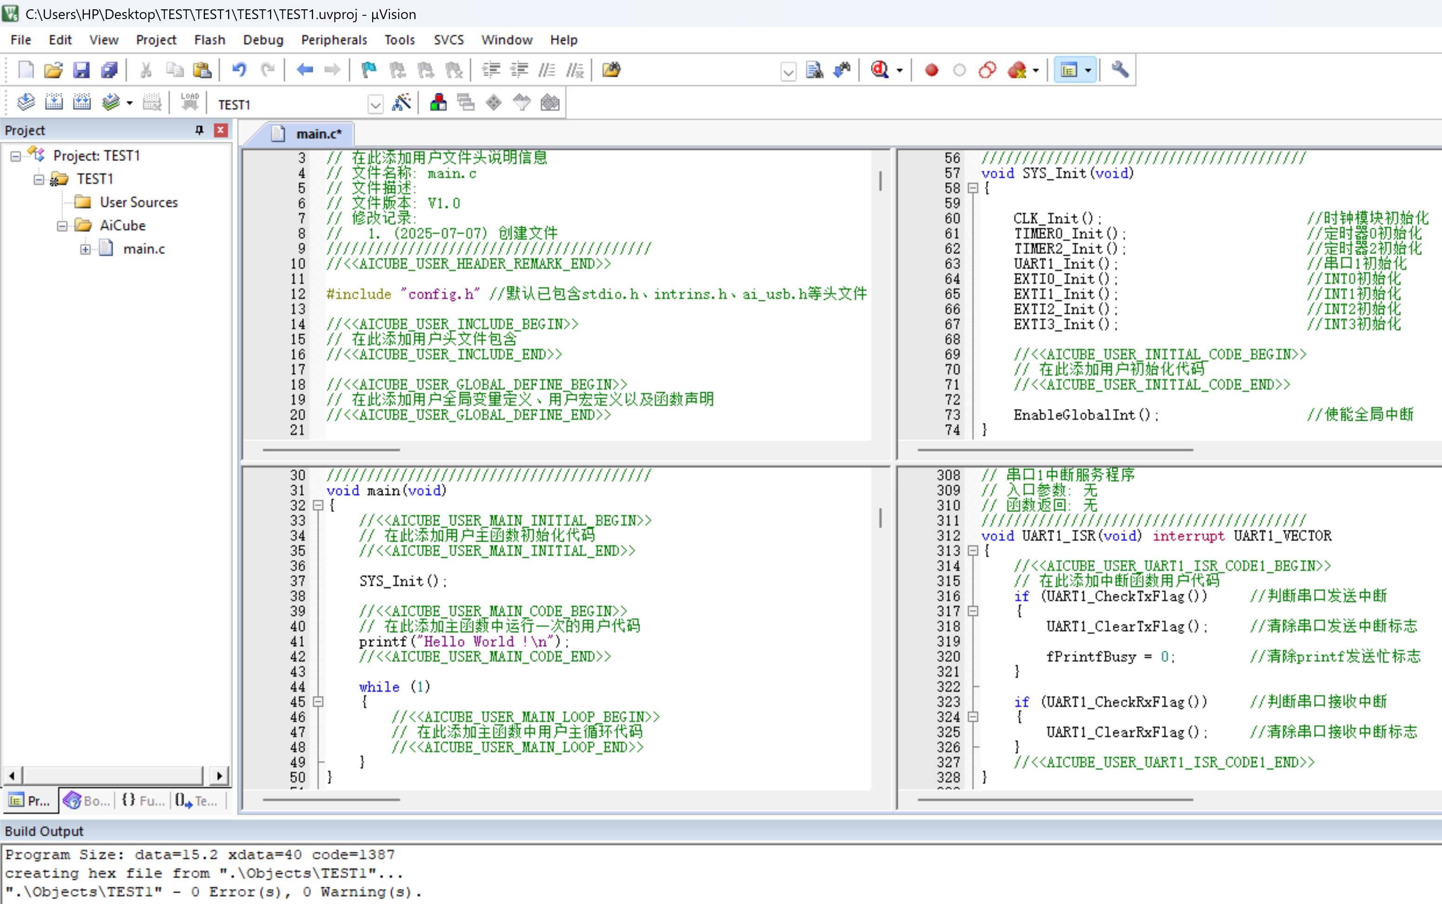1442x904 pixels.
Task: Expand the batch build dropdown arrow
Action: [129, 103]
